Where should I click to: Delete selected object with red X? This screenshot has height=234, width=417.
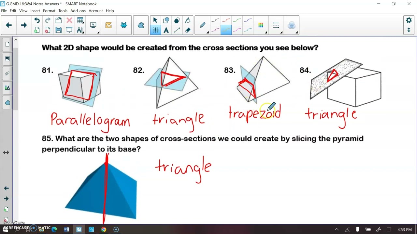pyautogui.click(x=69, y=20)
